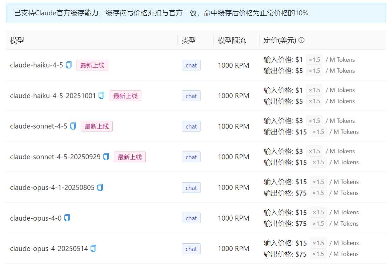The width and height of the screenshot is (387, 264).
Task: Copy the claude-sonnet-4-5 model name
Action: coord(73,126)
